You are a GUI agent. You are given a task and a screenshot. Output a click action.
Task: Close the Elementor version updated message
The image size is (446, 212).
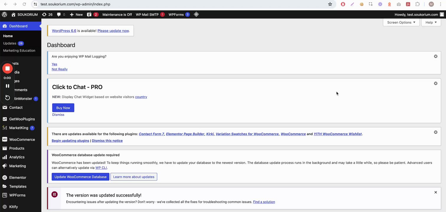point(436,192)
